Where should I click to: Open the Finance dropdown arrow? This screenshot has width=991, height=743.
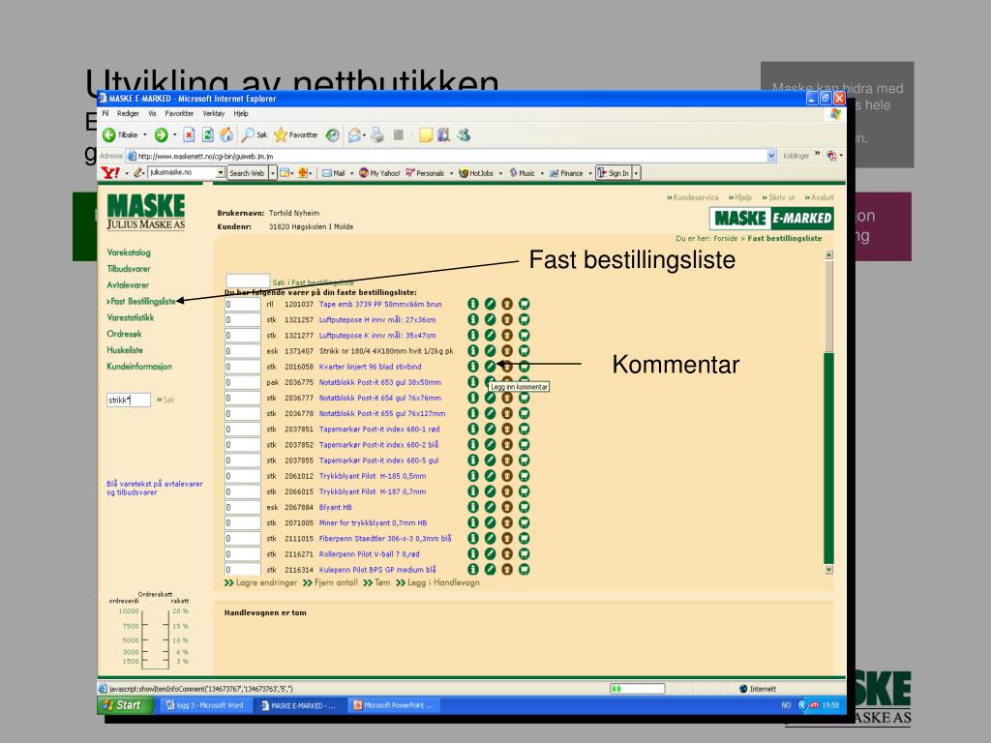click(x=590, y=173)
